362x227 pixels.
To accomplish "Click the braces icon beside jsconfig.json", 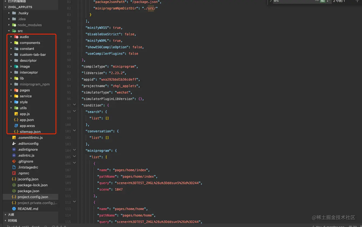I will [x=14, y=179].
